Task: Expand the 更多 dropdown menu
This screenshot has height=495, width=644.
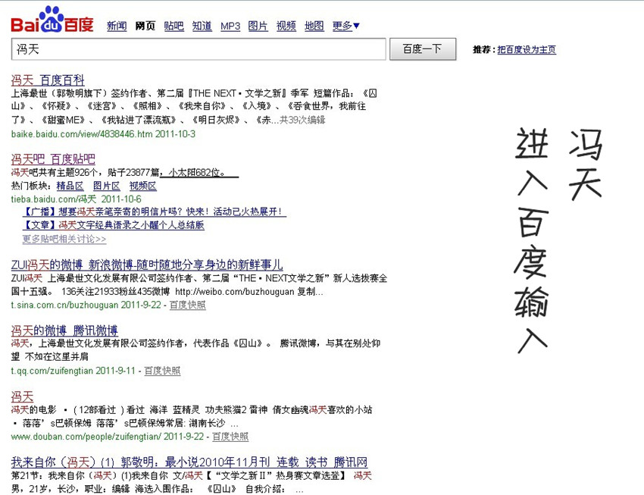Action: [x=345, y=27]
